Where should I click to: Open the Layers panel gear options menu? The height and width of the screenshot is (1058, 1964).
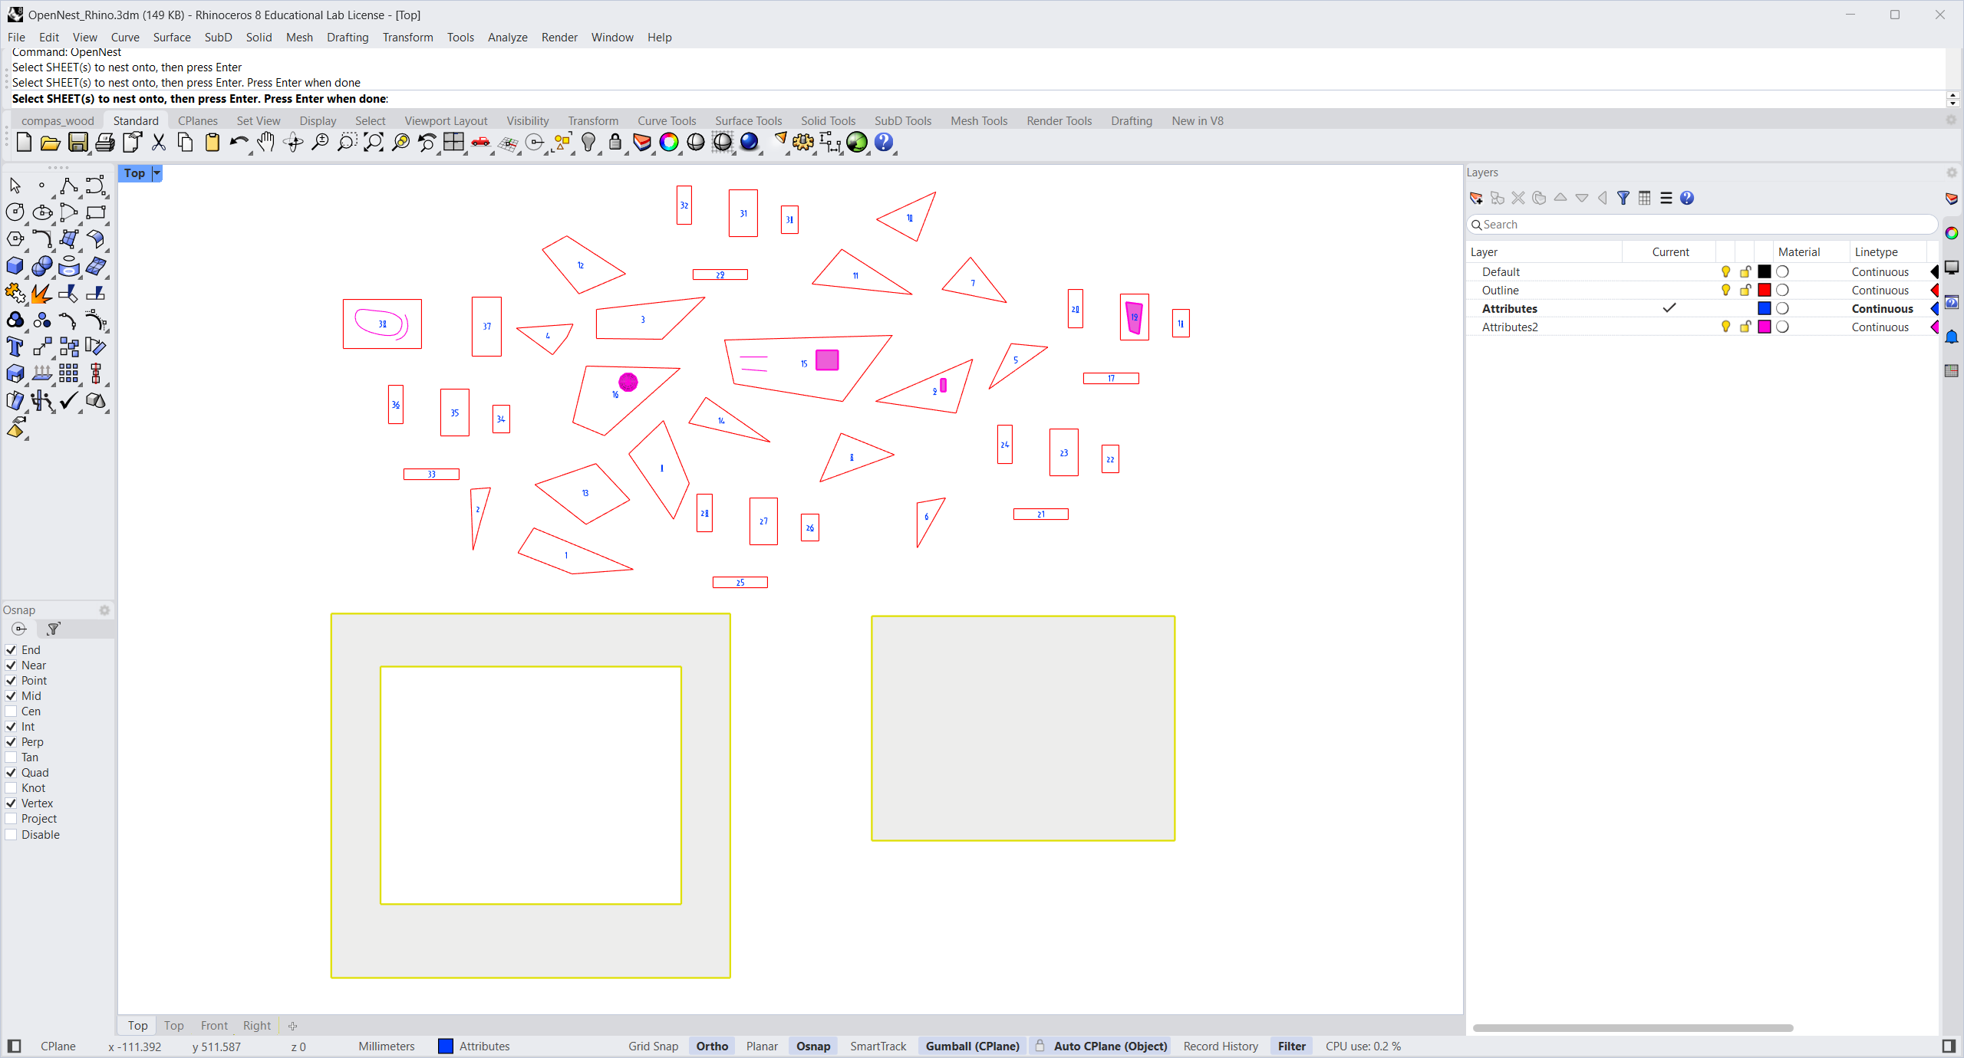[1952, 172]
